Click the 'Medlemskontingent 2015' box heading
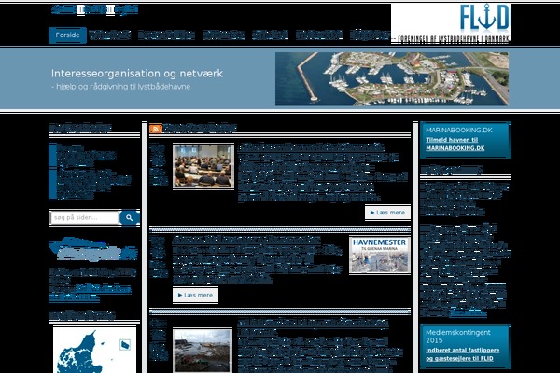Screen dimensions: 560x373 coord(458,337)
